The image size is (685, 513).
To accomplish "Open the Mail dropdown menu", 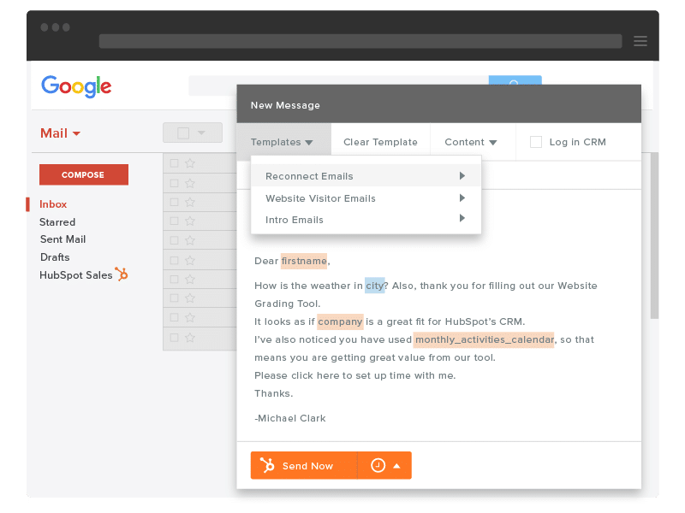I will click(60, 133).
